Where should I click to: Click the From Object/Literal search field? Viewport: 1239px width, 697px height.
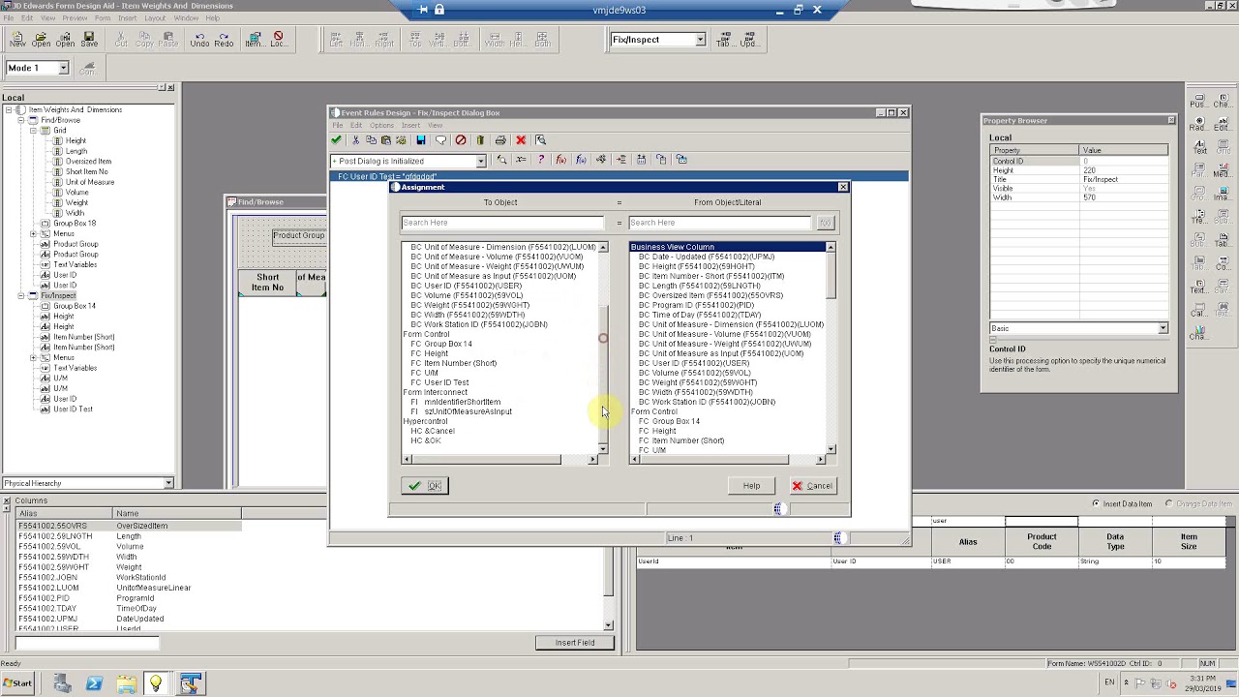click(x=720, y=223)
